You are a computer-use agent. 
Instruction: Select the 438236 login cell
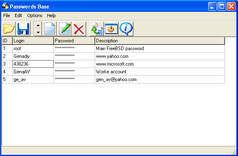33,64
